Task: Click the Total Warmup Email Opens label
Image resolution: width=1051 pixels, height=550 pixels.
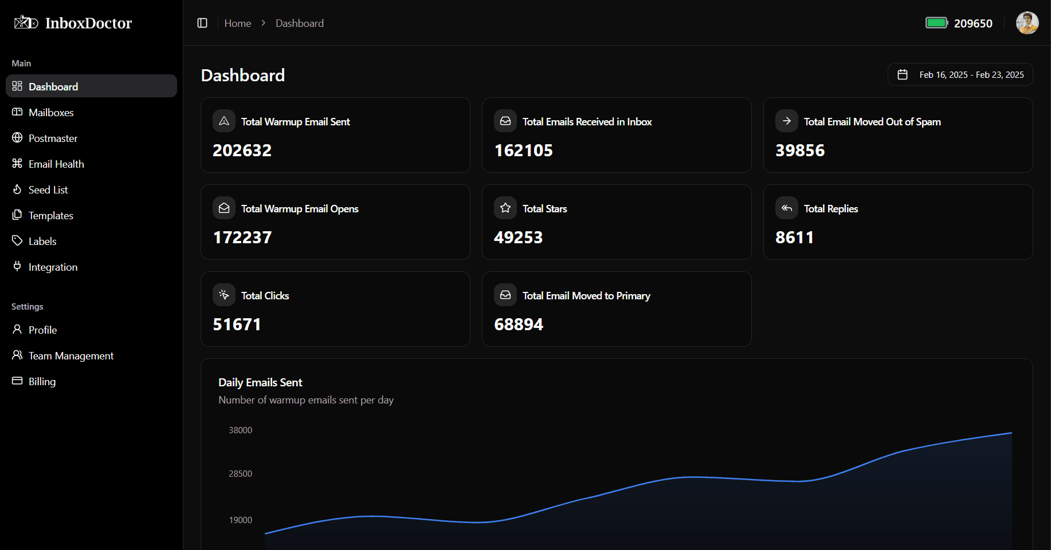Action: (300, 208)
